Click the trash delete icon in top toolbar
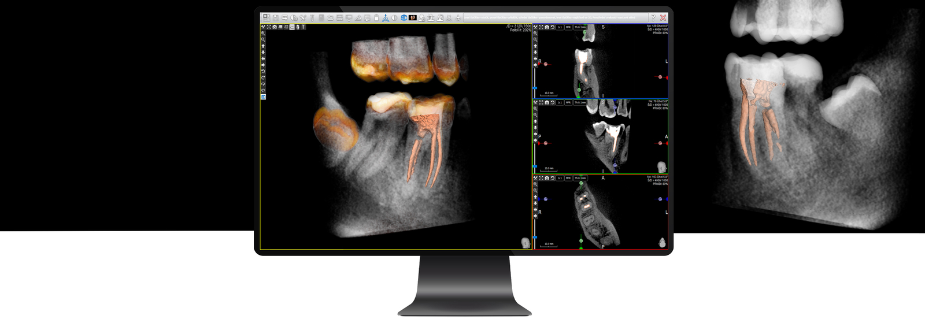 coord(376,18)
